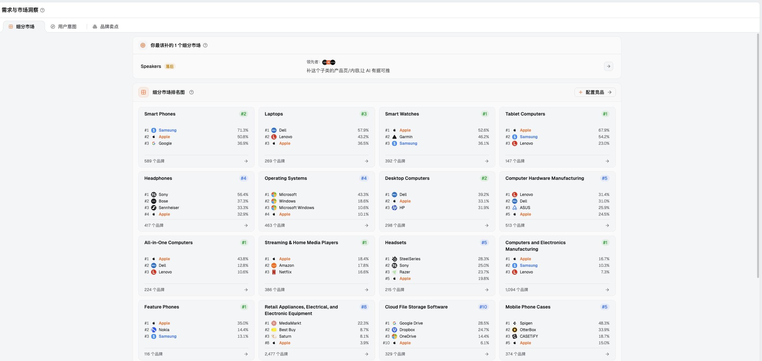Open Desktop Computers card arrow
Screen dimensions: 762x361
487,225
